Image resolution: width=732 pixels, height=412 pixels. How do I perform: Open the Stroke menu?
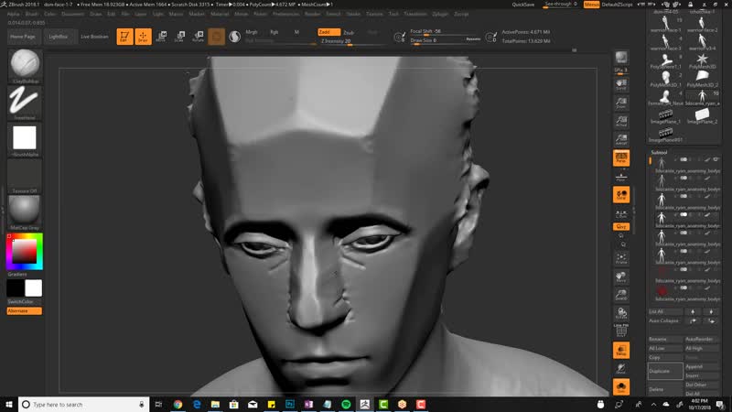353,14
